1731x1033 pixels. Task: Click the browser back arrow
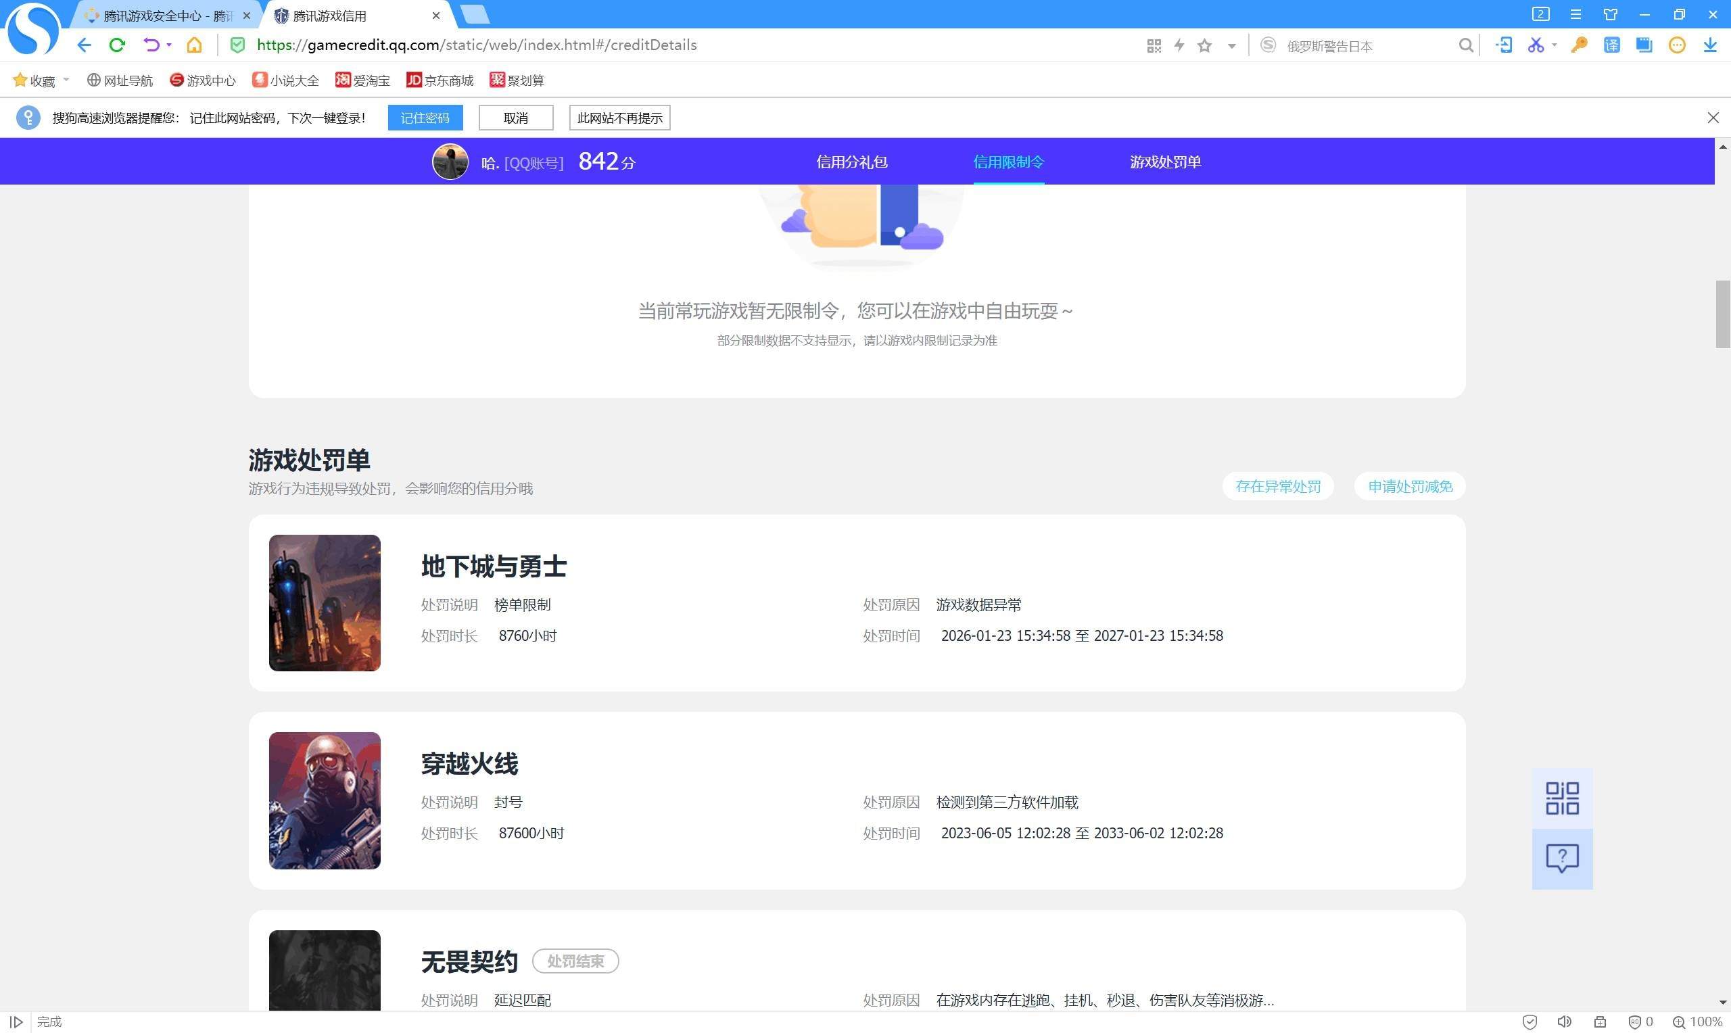85,45
